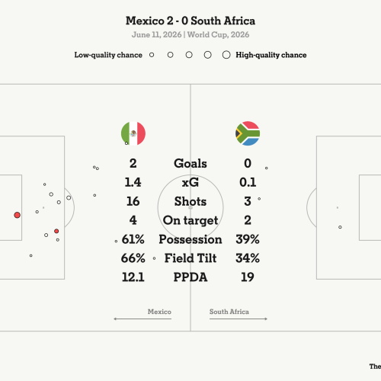Click the Field Tilt stat label
The height and width of the screenshot is (381, 381).
190,258
